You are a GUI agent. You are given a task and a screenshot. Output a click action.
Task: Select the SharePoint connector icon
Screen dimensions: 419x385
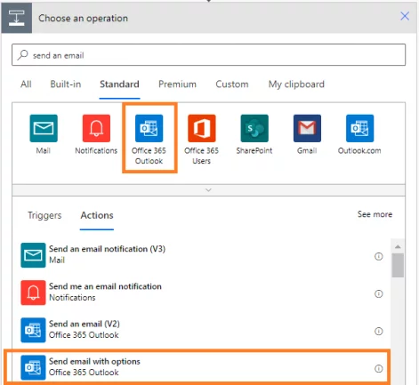tap(254, 128)
